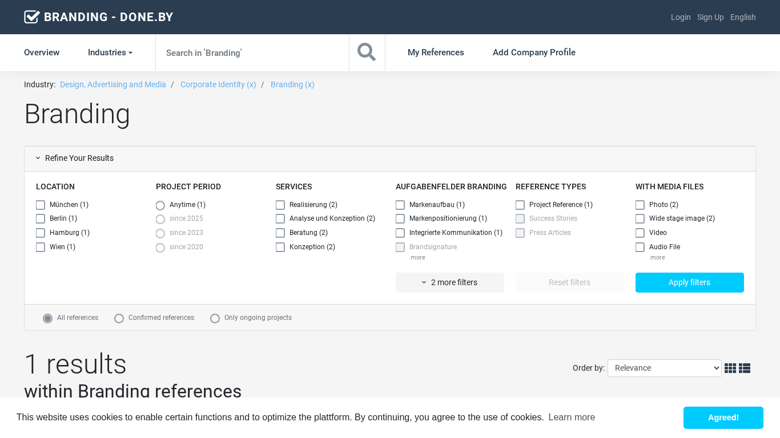
Task: Switch to grid view layout icon
Action: [730, 368]
